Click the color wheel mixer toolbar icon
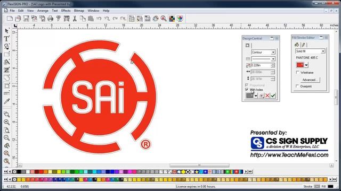The image size is (341, 191). click(180, 19)
